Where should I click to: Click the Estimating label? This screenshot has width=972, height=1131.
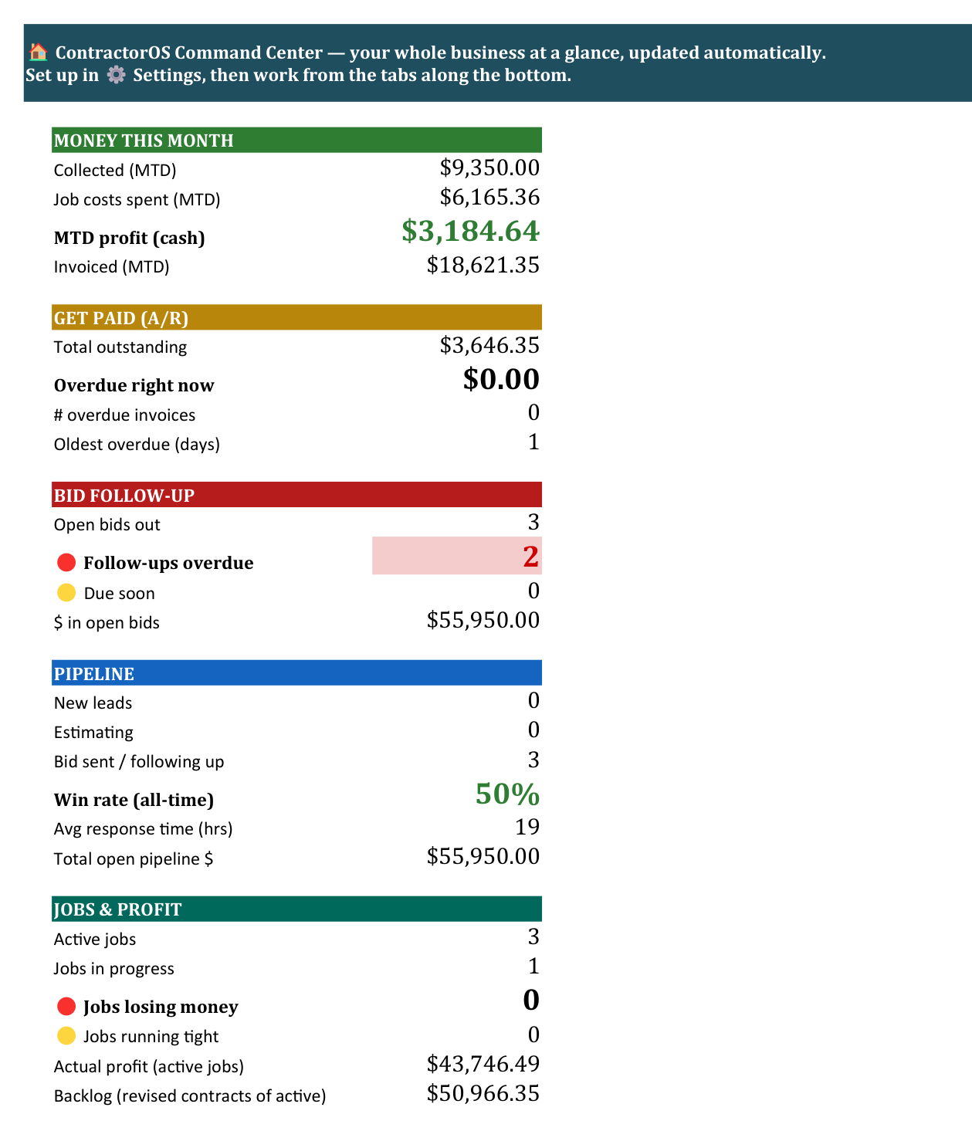(x=93, y=733)
